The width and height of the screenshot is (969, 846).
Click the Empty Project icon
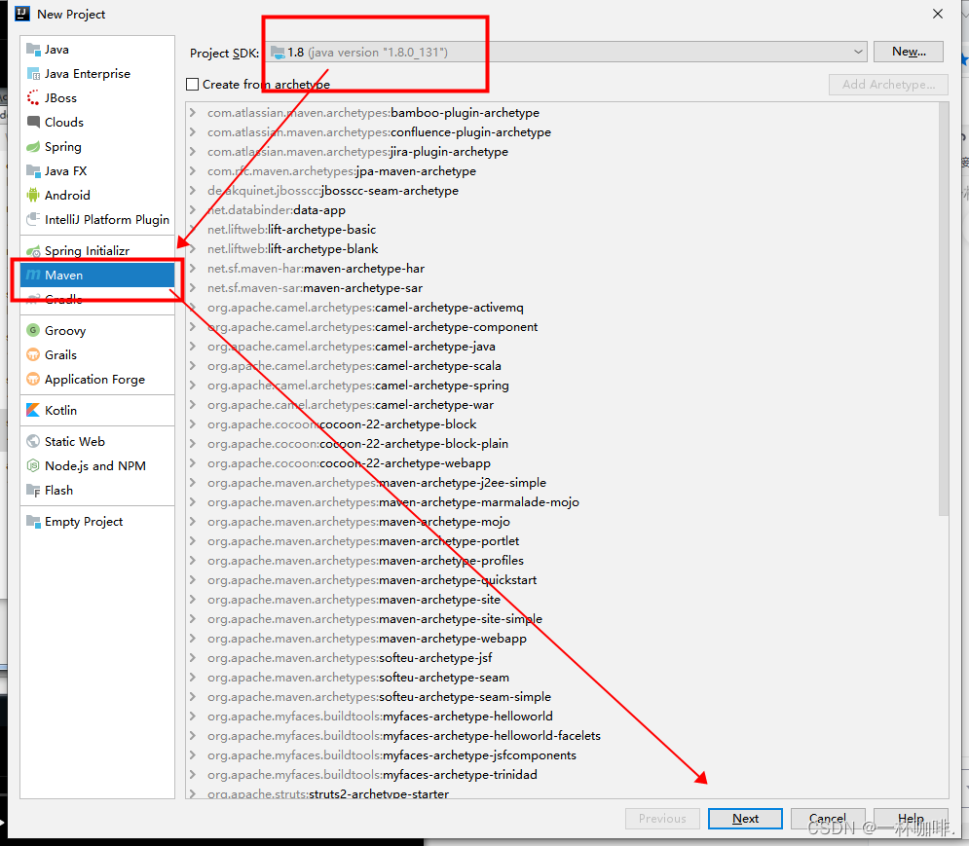(33, 521)
